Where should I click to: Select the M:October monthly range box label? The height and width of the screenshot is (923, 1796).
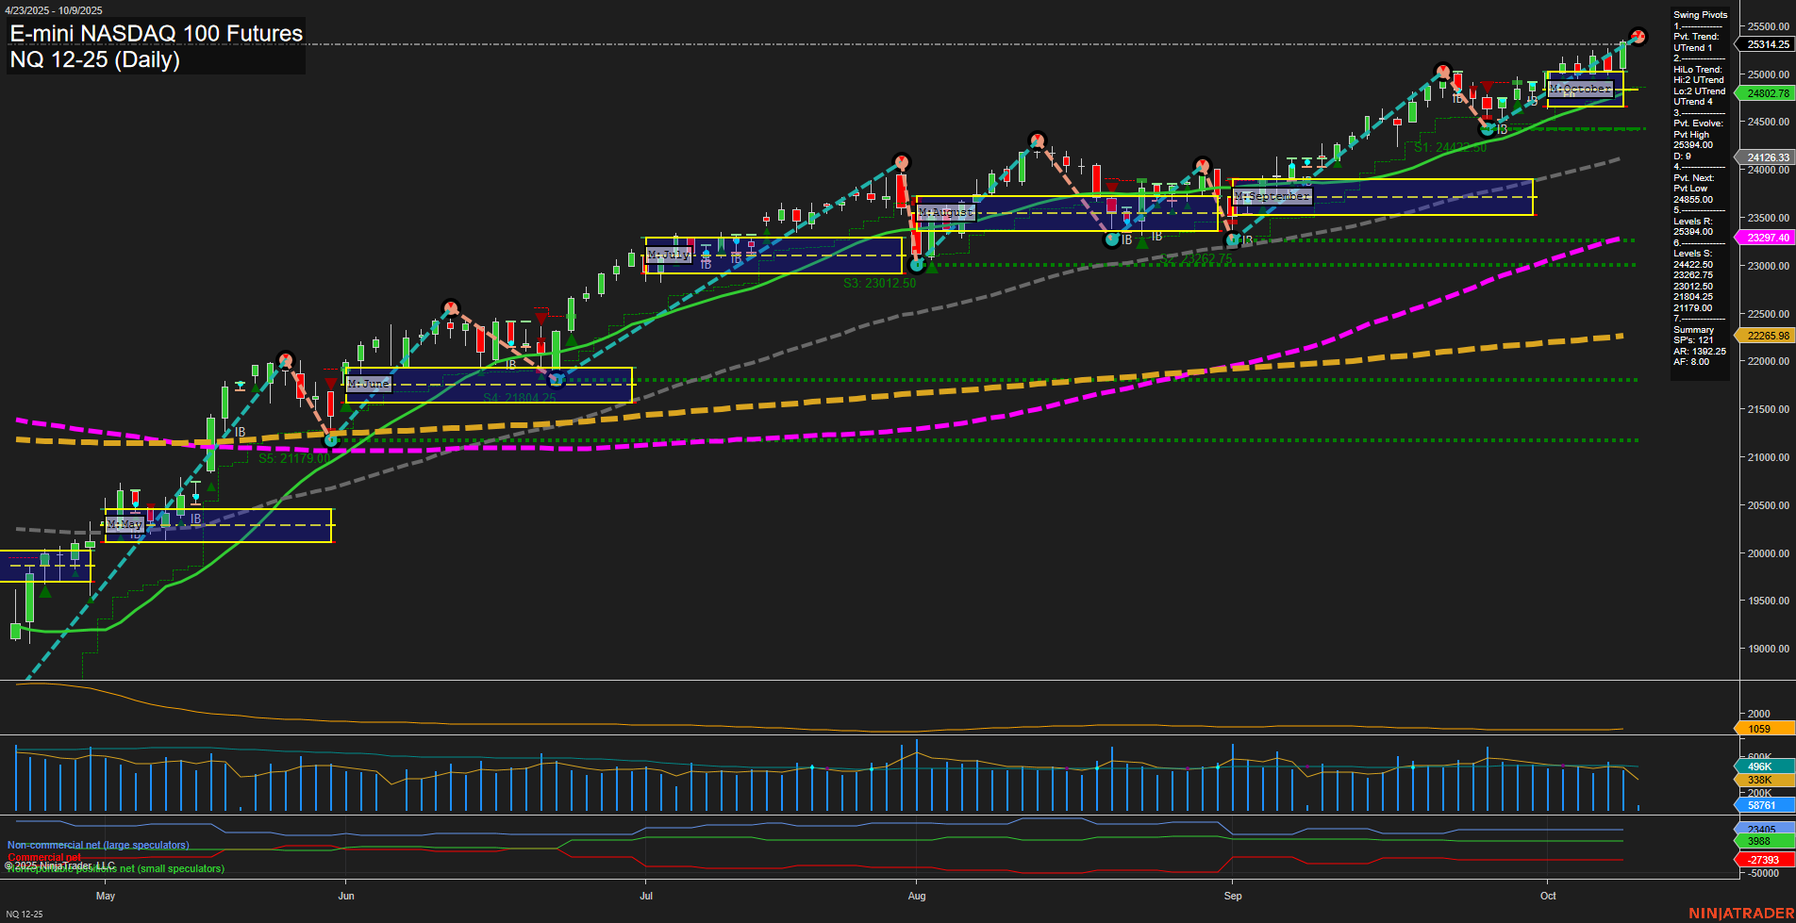[1581, 88]
